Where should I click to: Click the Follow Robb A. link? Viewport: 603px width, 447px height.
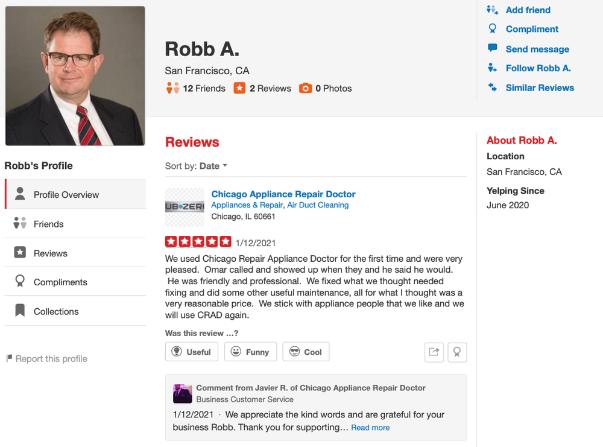pyautogui.click(x=538, y=68)
